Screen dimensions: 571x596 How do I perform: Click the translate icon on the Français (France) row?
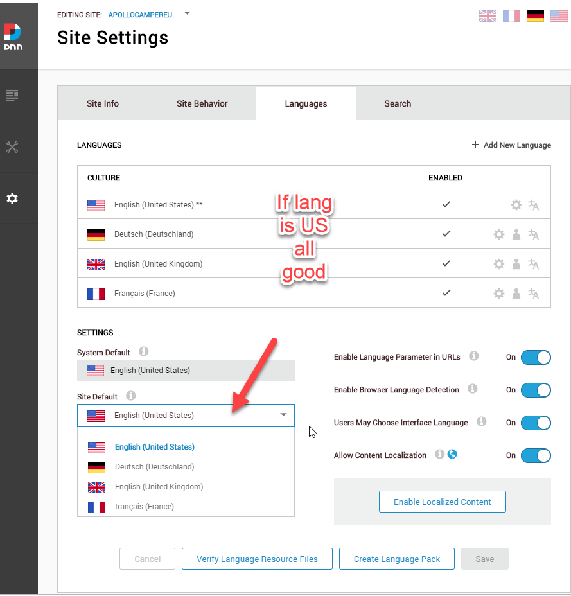[534, 293]
